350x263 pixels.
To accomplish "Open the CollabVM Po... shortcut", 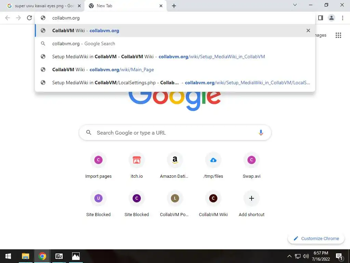I will pyautogui.click(x=175, y=204).
